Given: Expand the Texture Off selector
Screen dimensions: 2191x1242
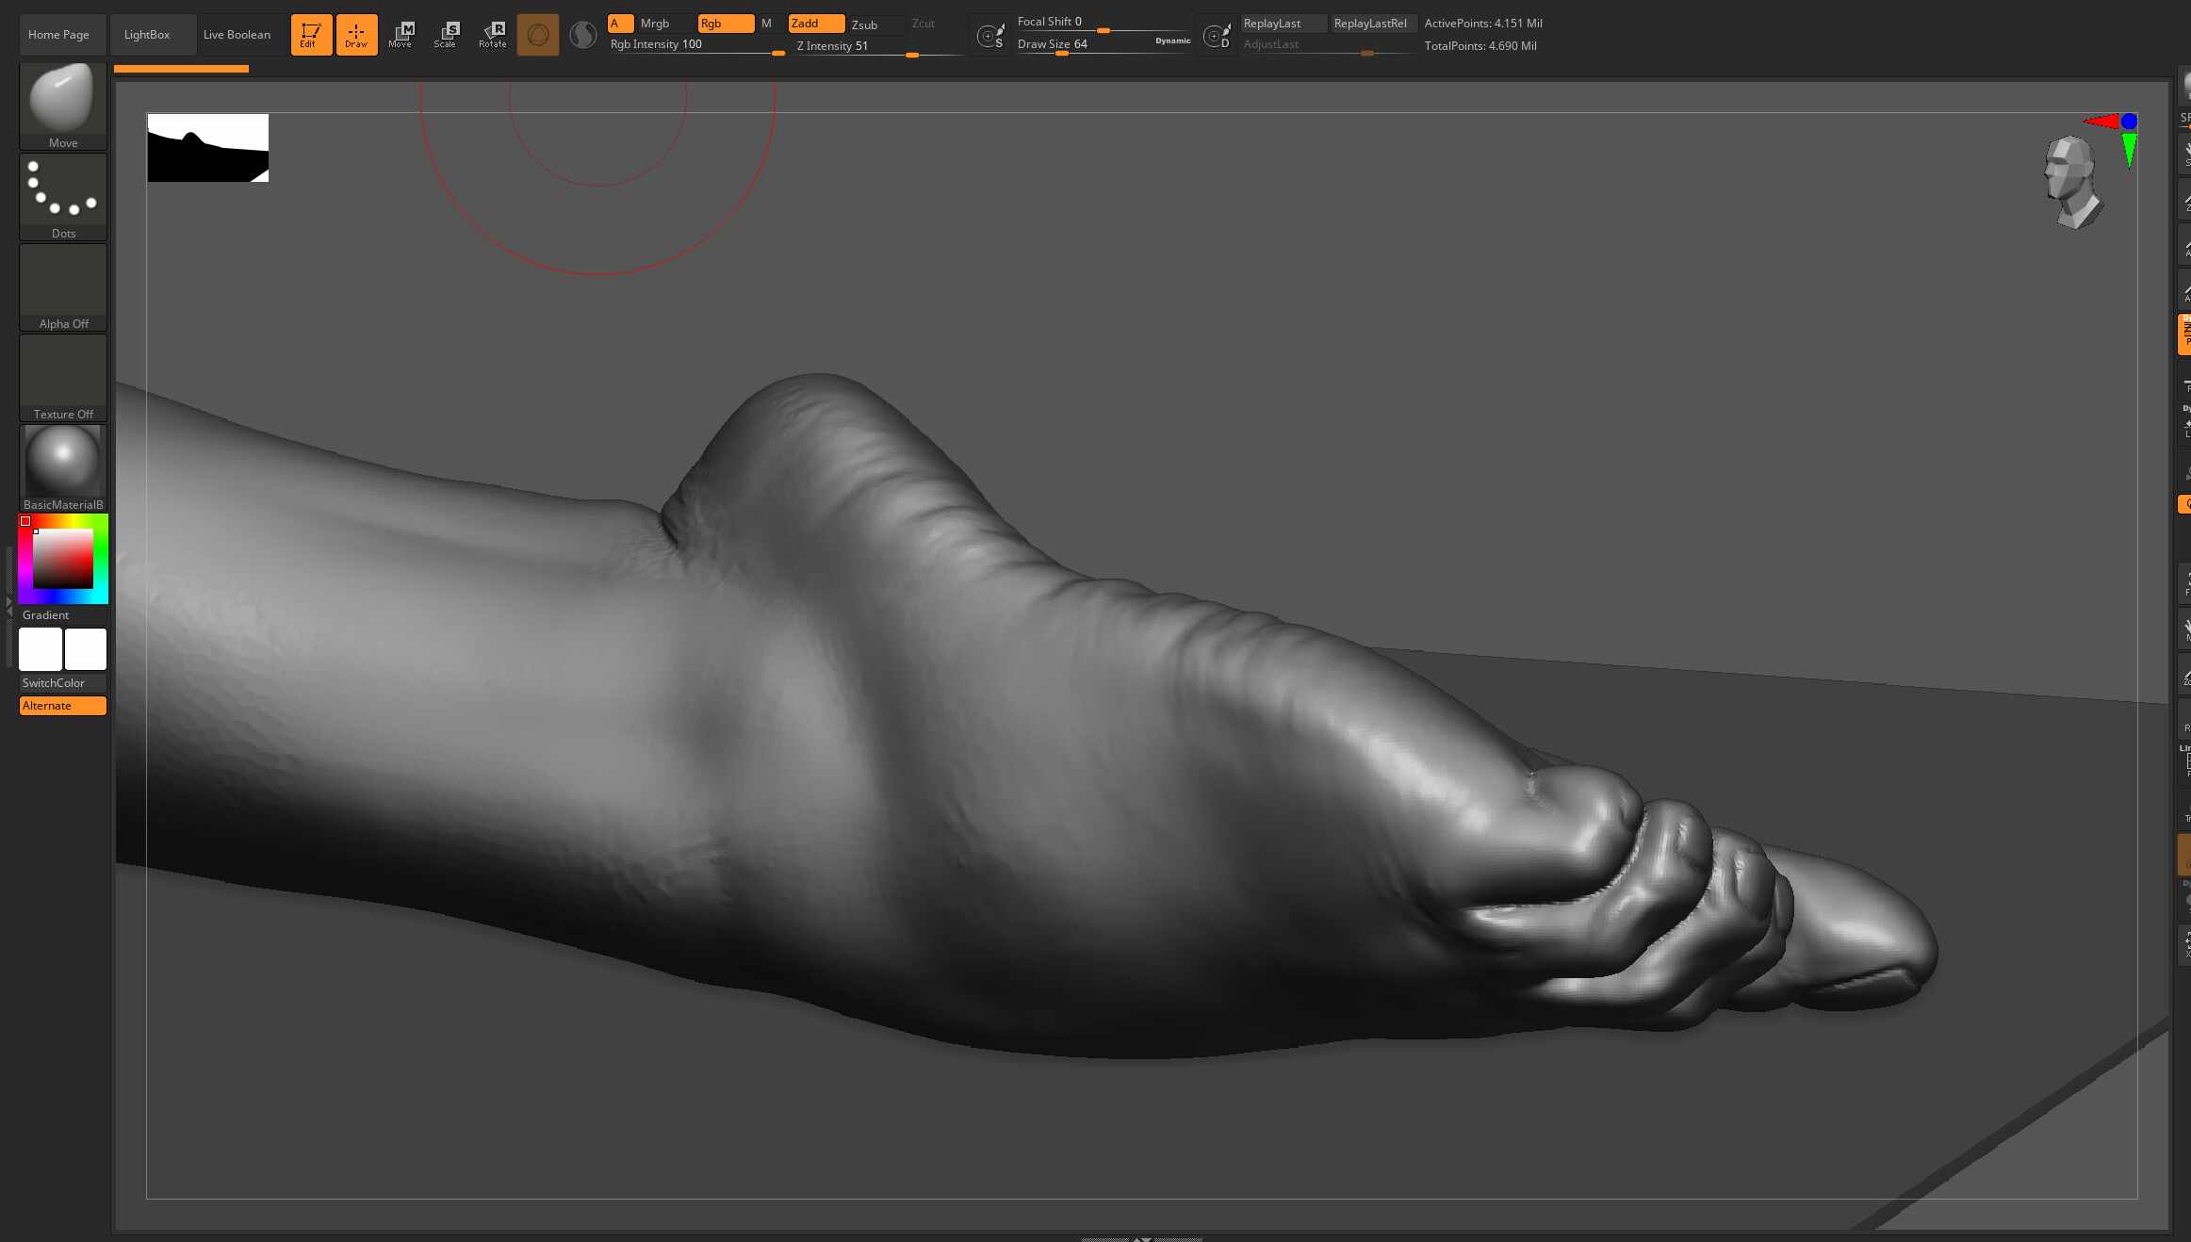Looking at the screenshot, I should [x=63, y=377].
